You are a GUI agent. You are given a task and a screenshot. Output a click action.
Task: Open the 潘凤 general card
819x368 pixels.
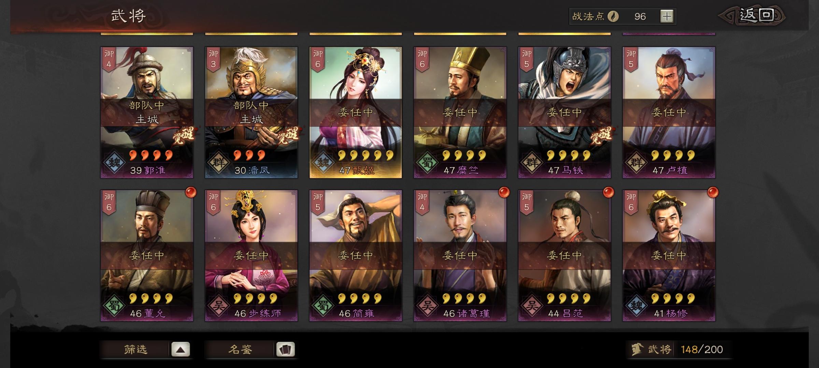coord(251,112)
